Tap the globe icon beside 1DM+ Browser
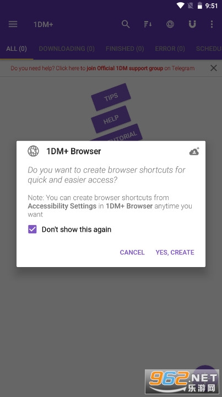Image resolution: width=222 pixels, height=397 pixels. coord(33,151)
